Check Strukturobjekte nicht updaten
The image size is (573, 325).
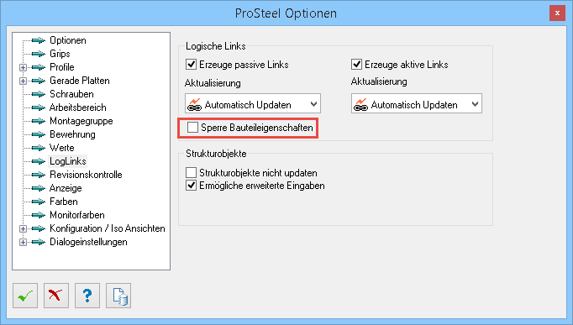pyautogui.click(x=191, y=172)
